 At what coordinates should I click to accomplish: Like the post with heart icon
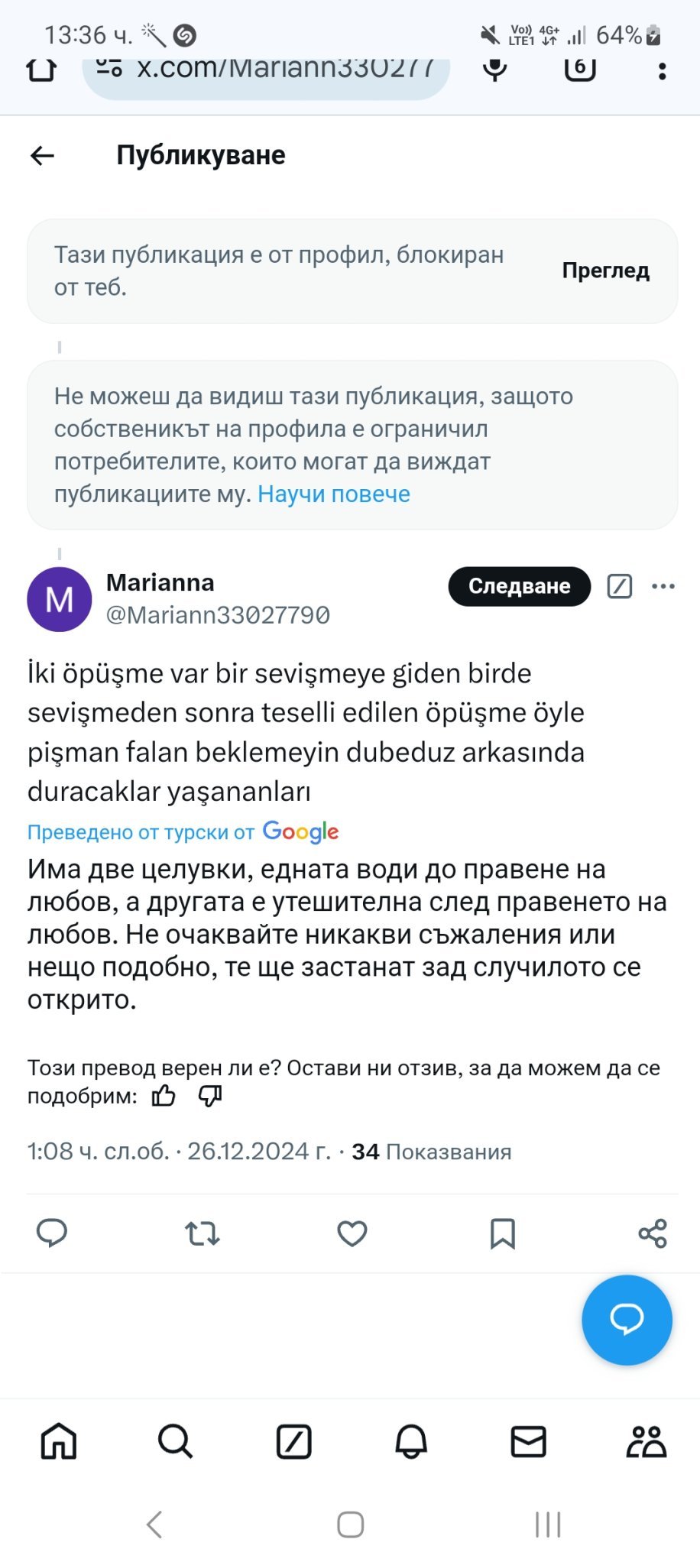(x=352, y=1233)
